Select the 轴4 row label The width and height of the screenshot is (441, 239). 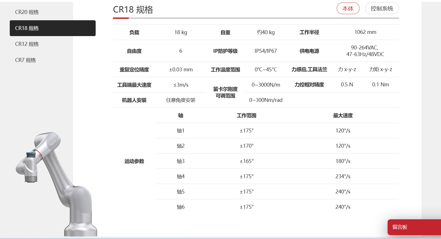click(x=181, y=177)
